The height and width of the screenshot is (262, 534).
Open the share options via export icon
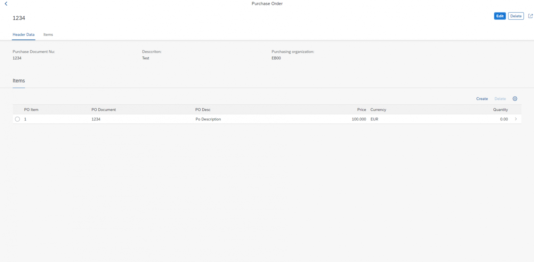(x=531, y=16)
